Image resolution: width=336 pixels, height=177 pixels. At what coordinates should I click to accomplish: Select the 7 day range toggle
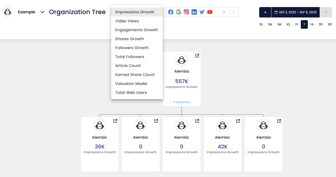pyautogui.click(x=304, y=24)
